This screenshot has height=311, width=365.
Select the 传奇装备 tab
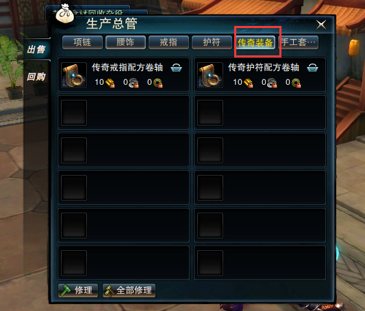tap(255, 42)
